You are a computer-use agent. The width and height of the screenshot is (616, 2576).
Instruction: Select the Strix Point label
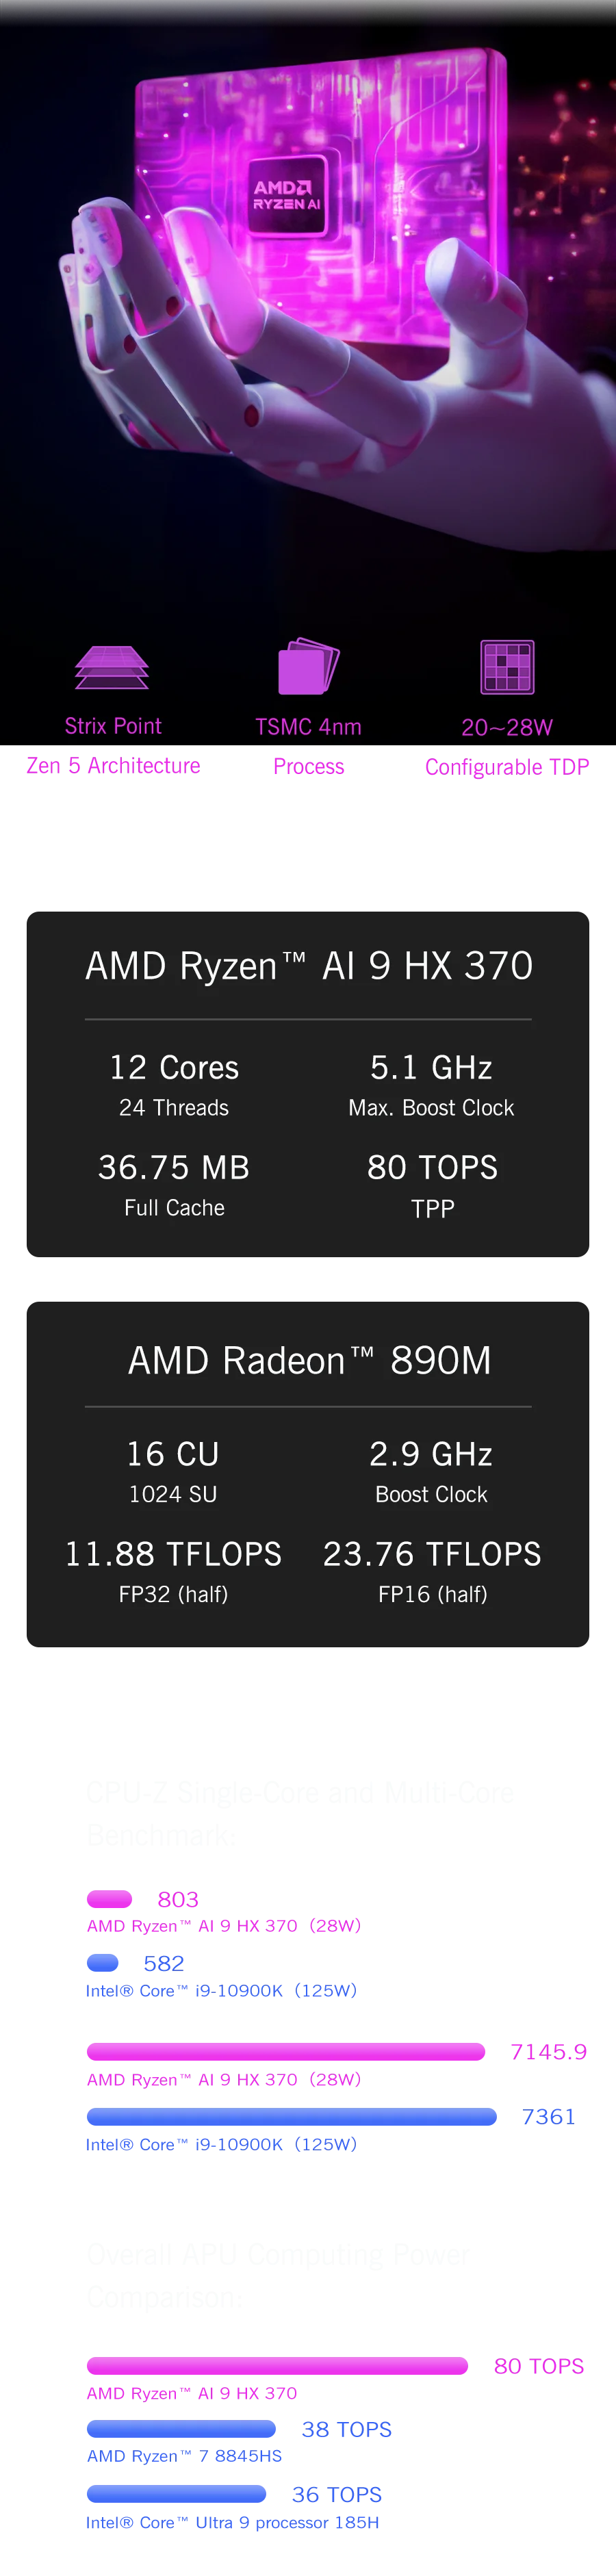click(x=113, y=726)
